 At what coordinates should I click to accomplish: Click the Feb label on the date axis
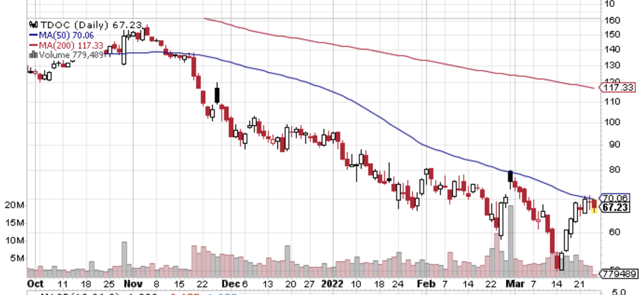click(426, 283)
